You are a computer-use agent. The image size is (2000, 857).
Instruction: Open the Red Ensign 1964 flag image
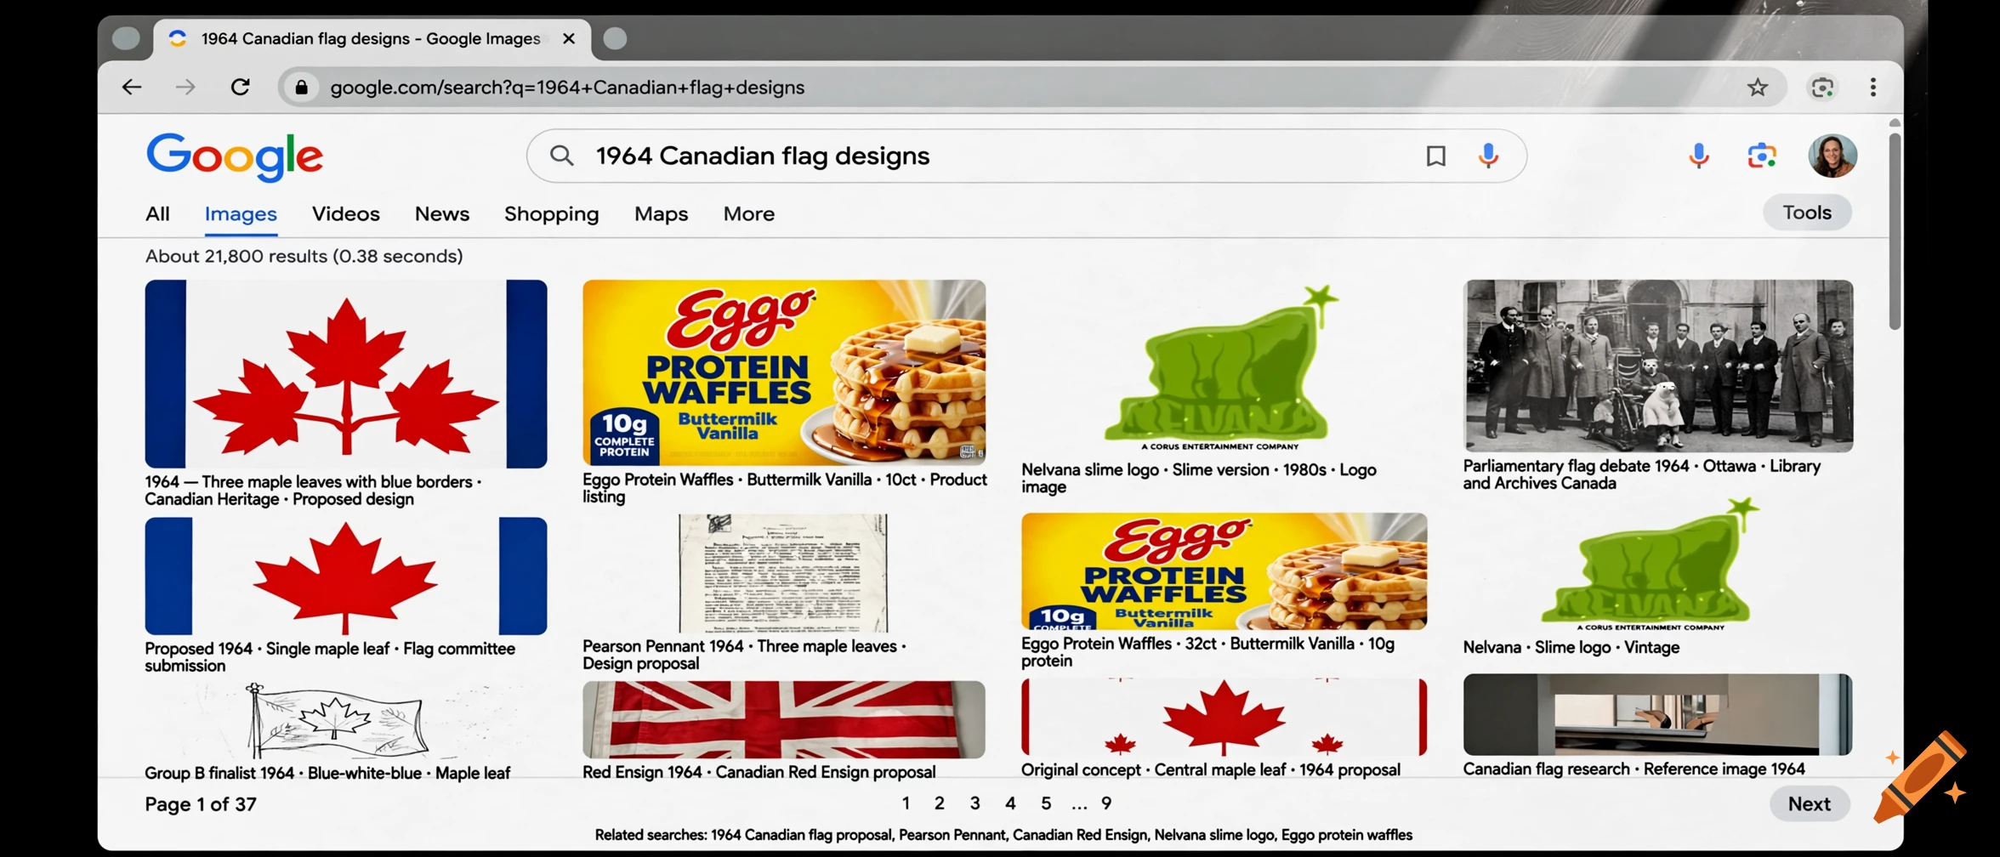784,719
